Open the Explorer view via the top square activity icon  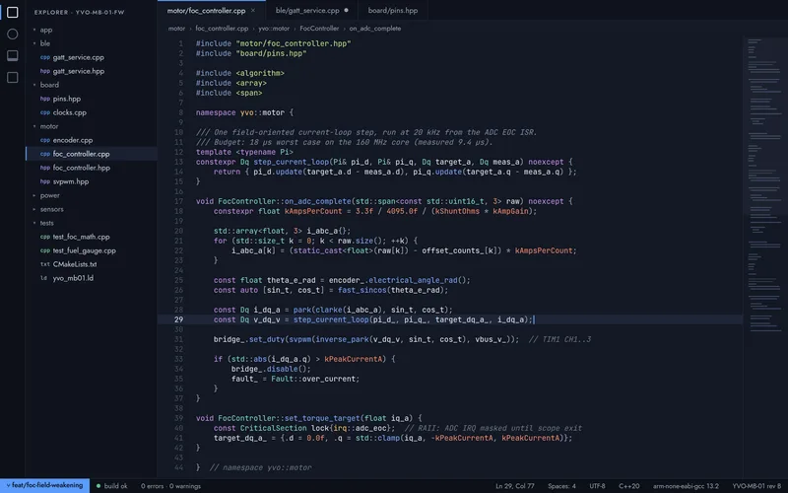(13, 12)
